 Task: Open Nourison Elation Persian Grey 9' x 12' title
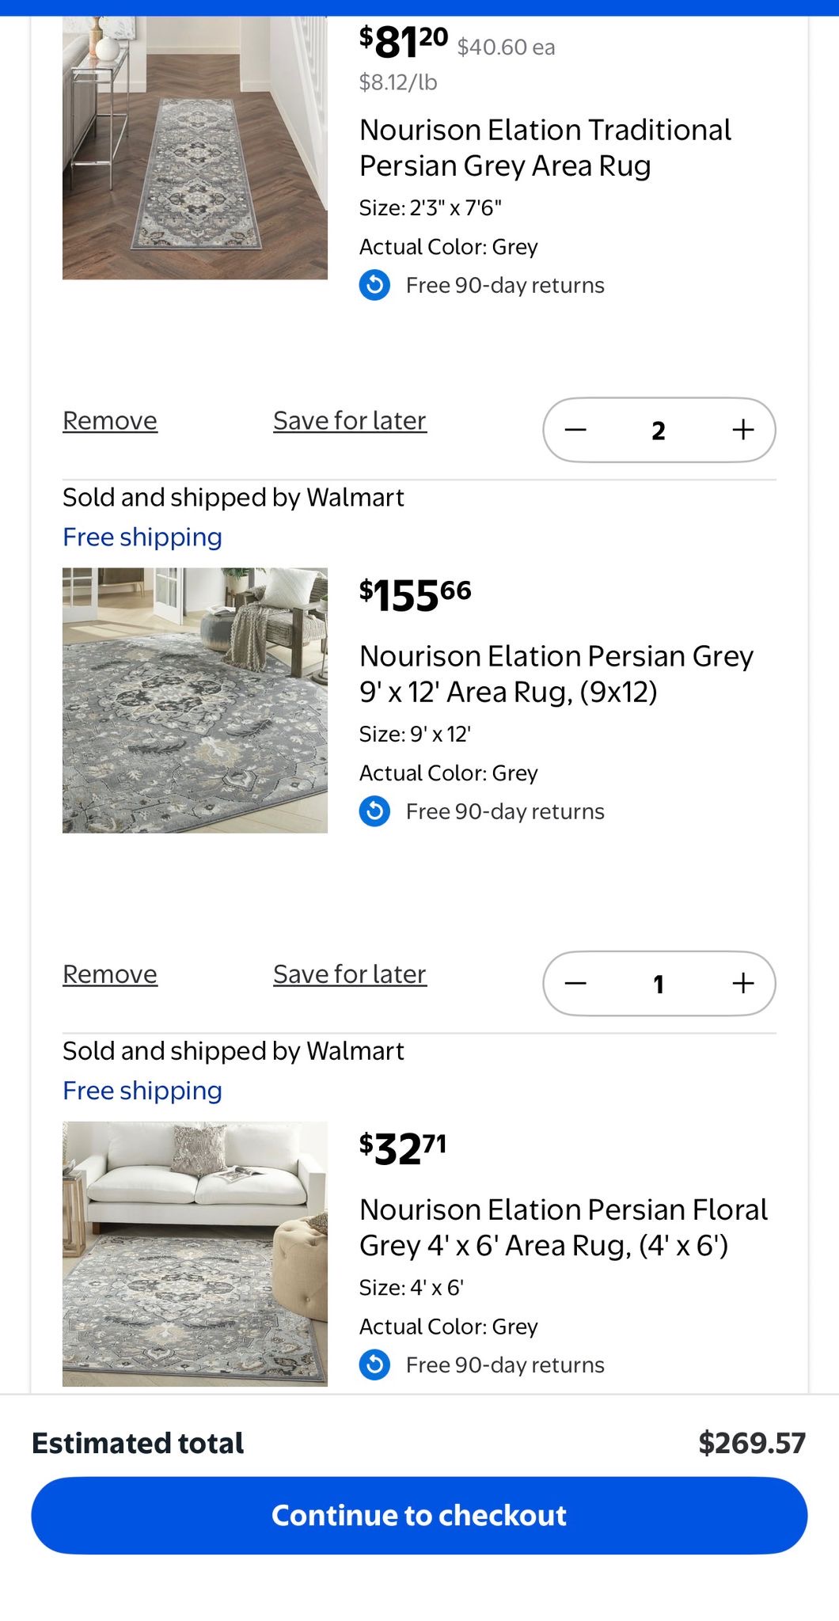pos(556,674)
